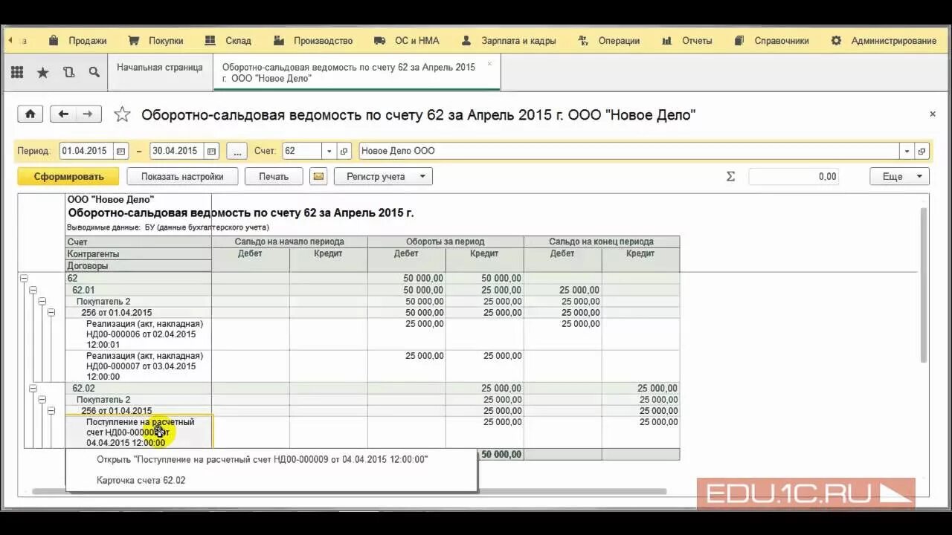Collapse Покупатель 2 under 62.02
The height and width of the screenshot is (535, 952).
pyautogui.click(x=42, y=399)
